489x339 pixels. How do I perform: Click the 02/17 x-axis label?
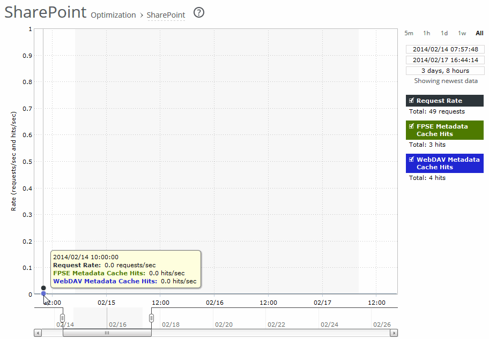(x=322, y=303)
